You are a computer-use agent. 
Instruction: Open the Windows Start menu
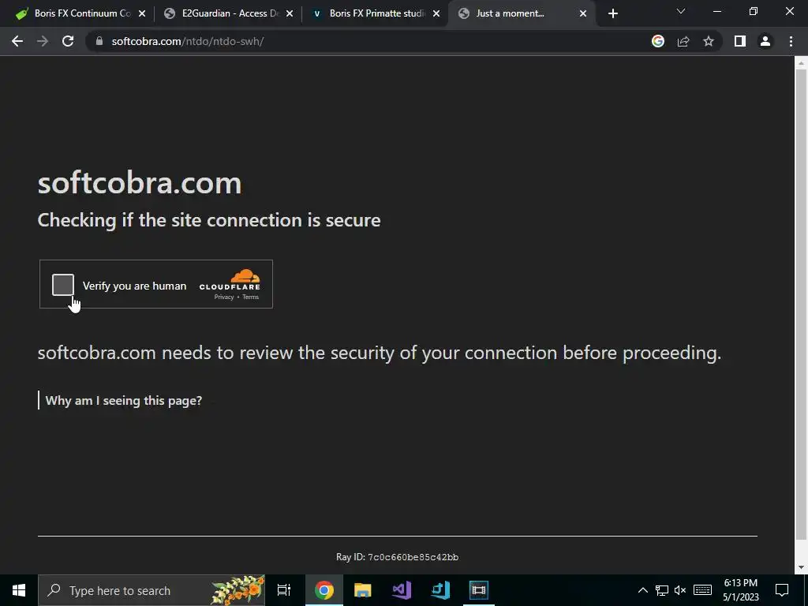coord(19,590)
